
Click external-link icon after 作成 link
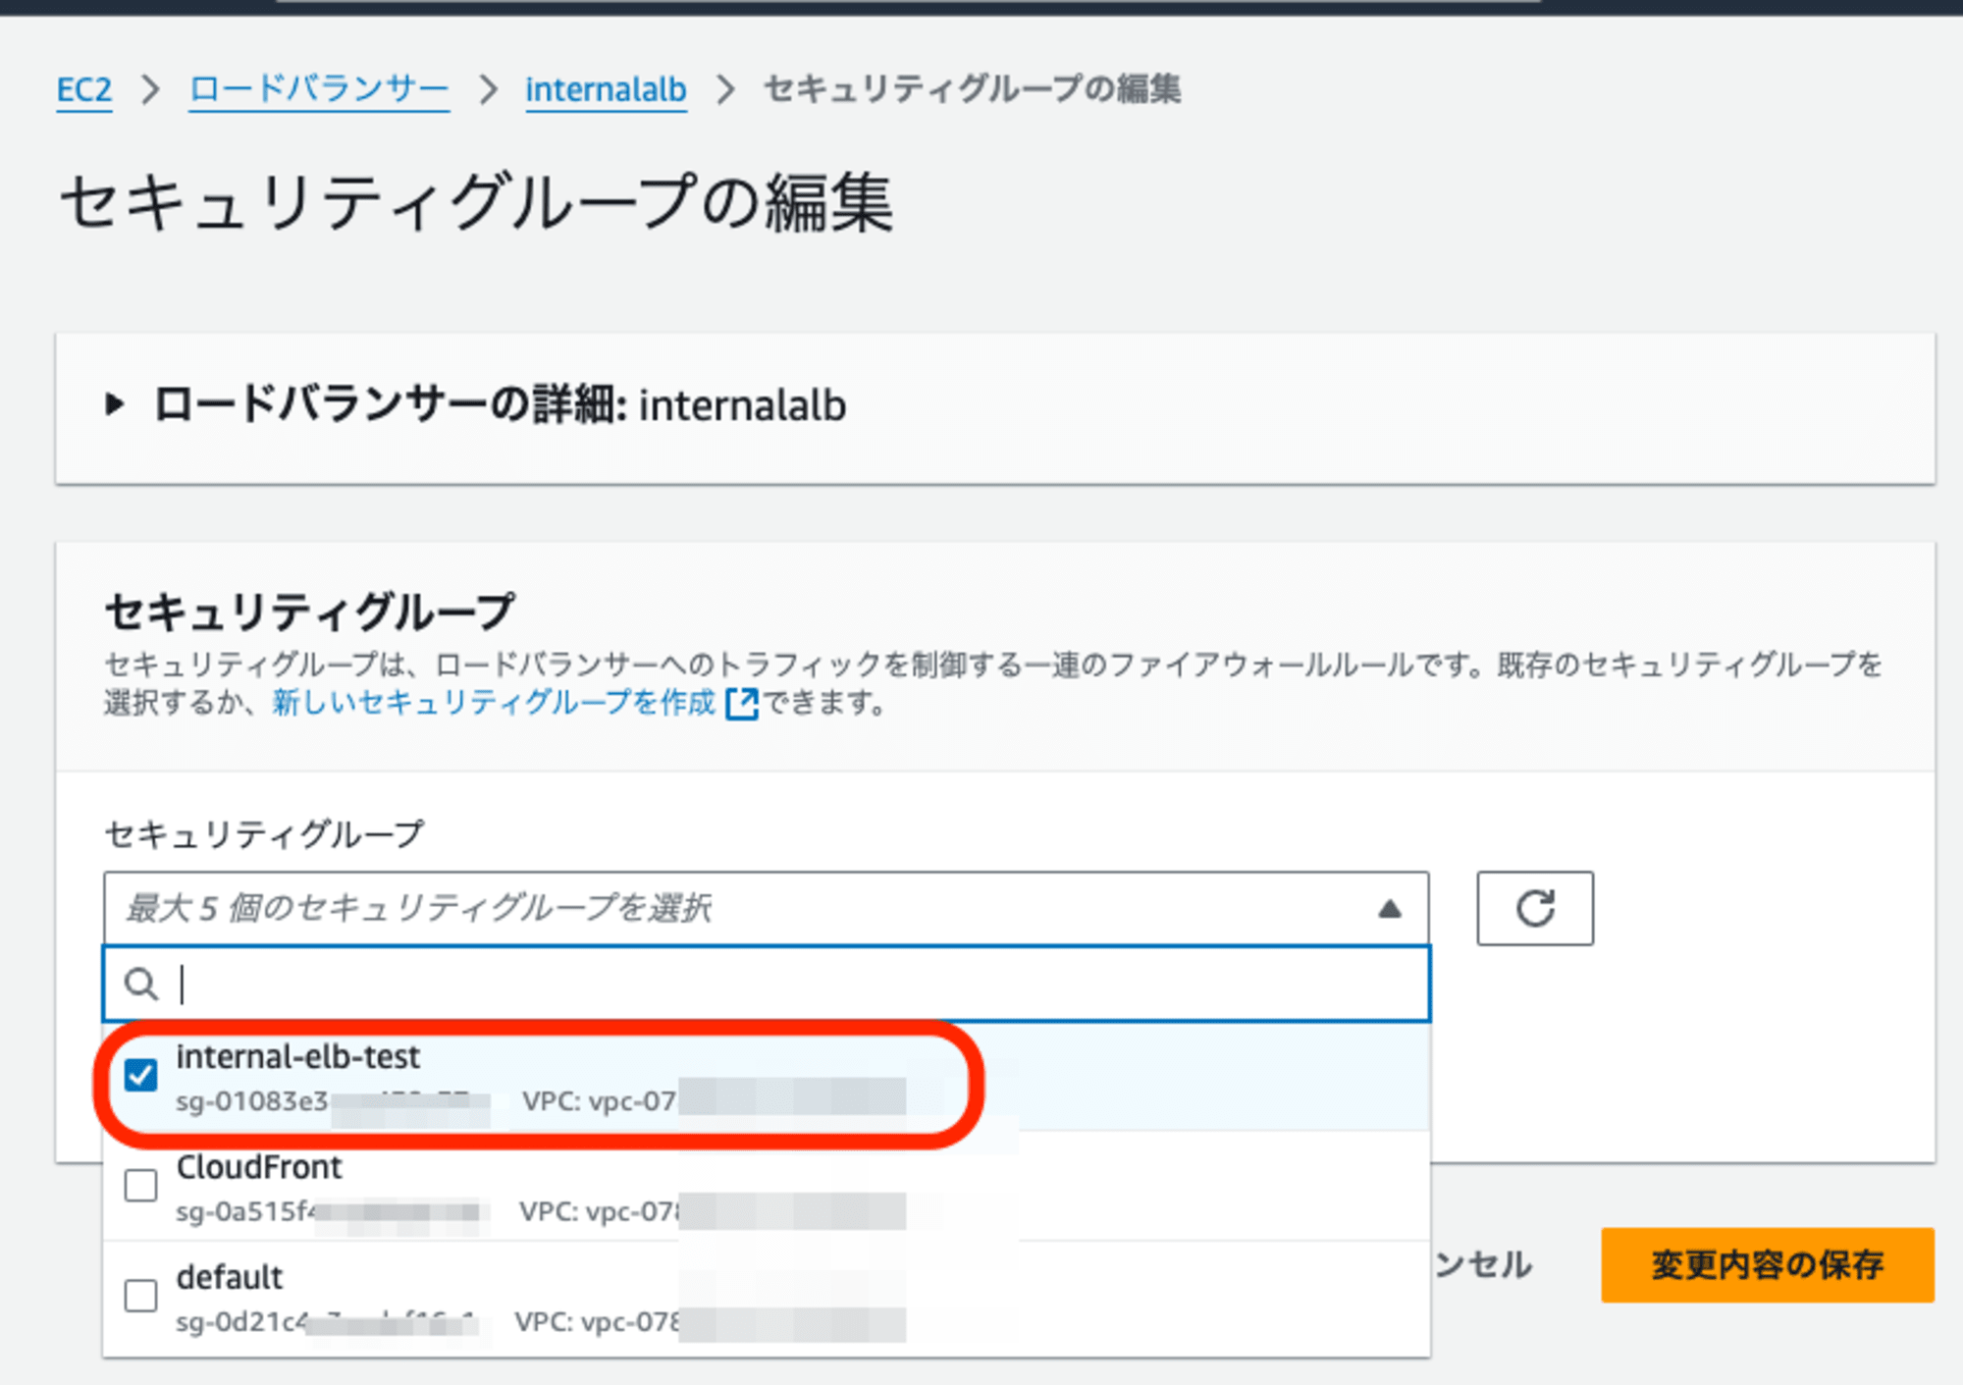[x=742, y=703]
